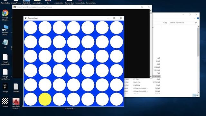Select the Hough Transform... file icon
This screenshot has width=206, height=116.
(x=5, y=74)
